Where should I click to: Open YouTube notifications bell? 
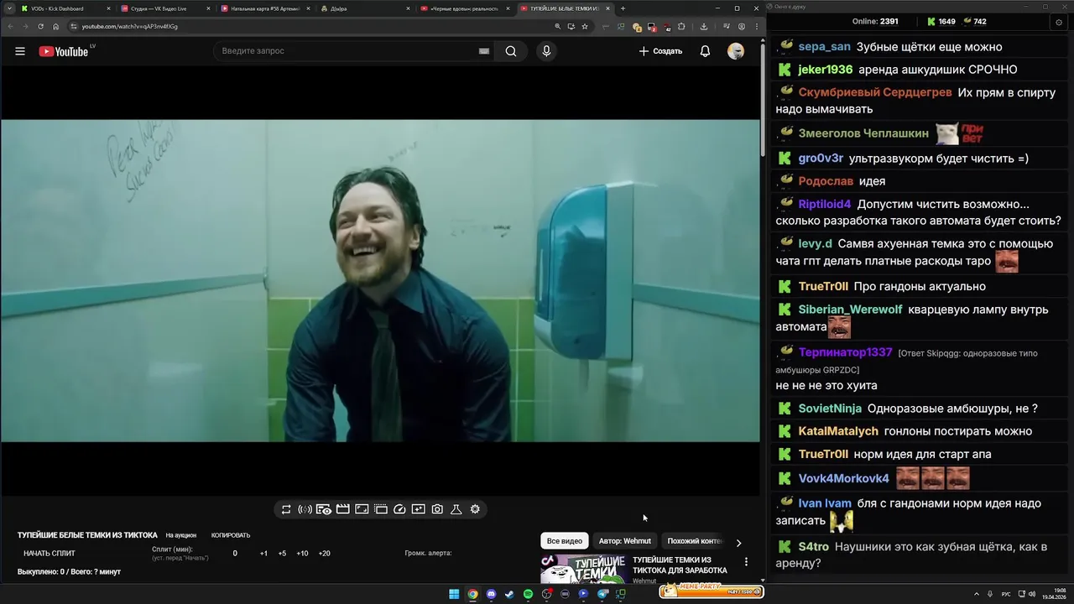[x=705, y=51]
